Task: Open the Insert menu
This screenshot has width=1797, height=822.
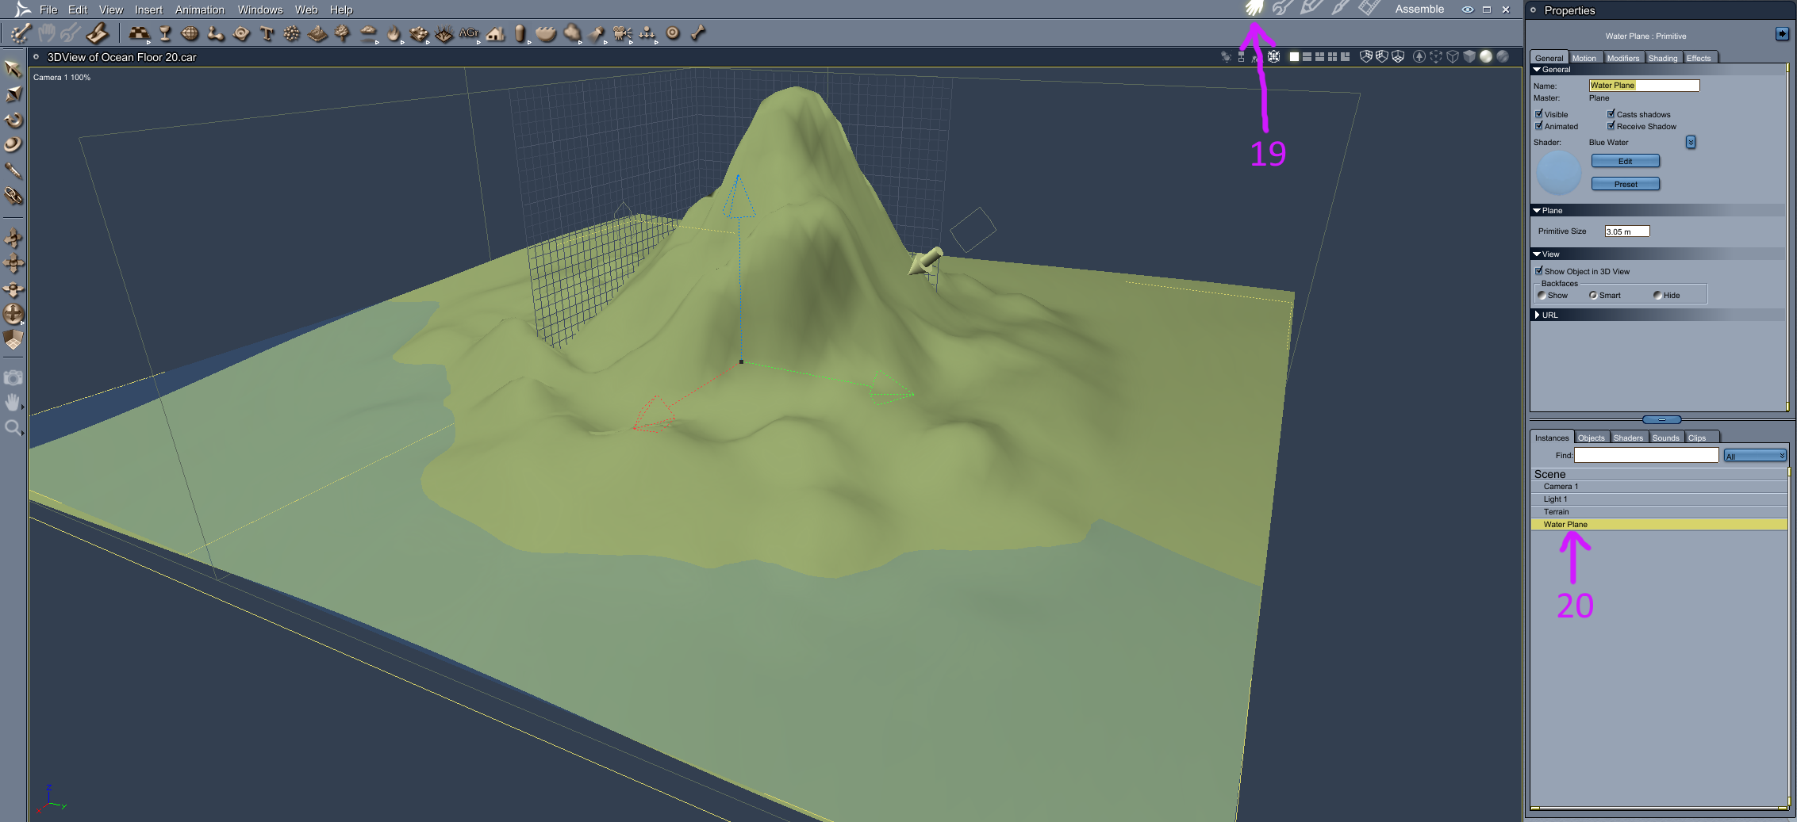Action: point(148,10)
